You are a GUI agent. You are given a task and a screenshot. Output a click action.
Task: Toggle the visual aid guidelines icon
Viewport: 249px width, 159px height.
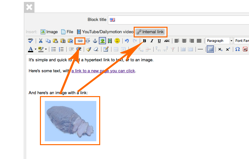210,49
